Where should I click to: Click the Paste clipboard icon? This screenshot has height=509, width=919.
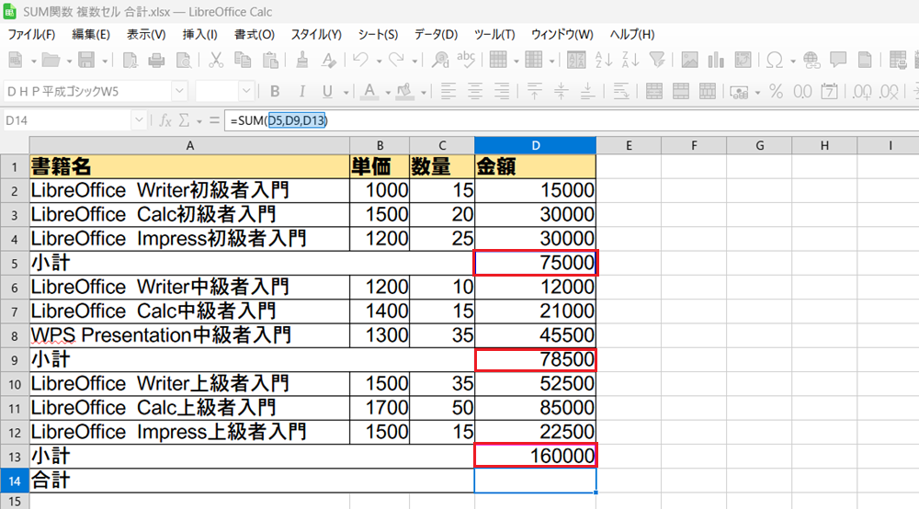[270, 60]
